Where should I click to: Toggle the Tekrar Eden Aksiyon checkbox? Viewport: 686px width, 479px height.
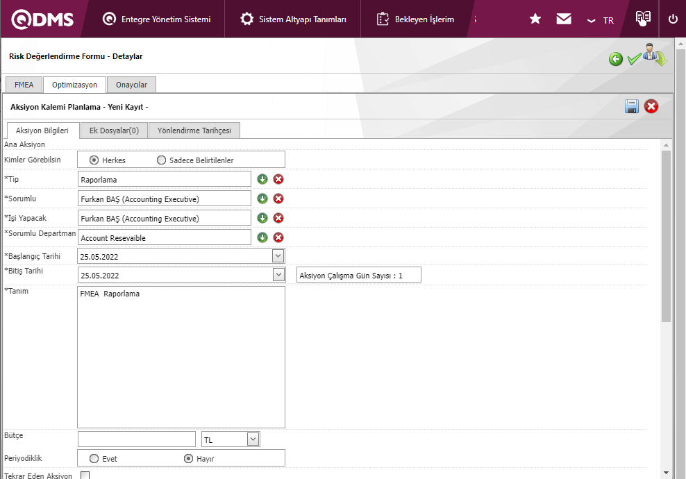85,476
